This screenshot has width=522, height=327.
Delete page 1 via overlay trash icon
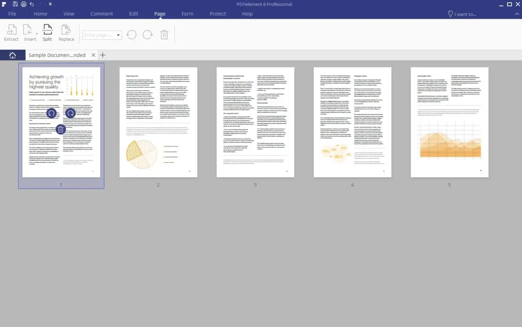pos(61,129)
